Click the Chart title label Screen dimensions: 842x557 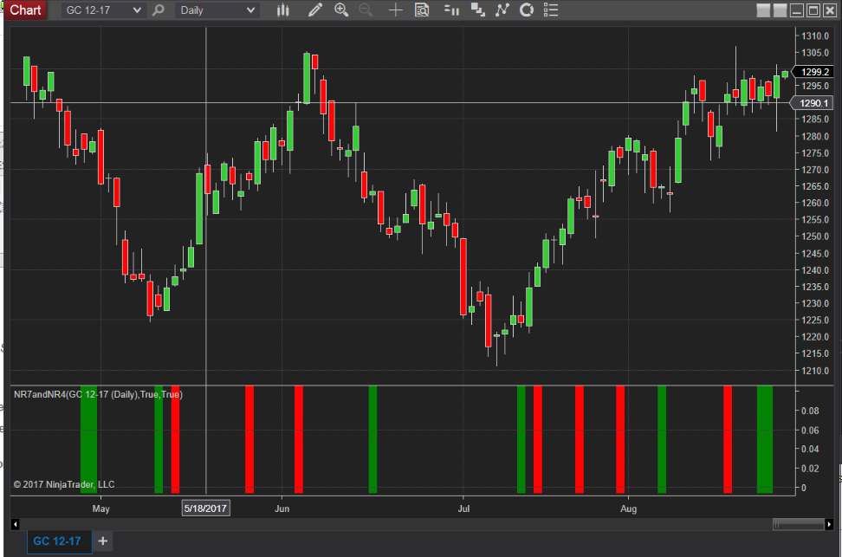pos(25,10)
